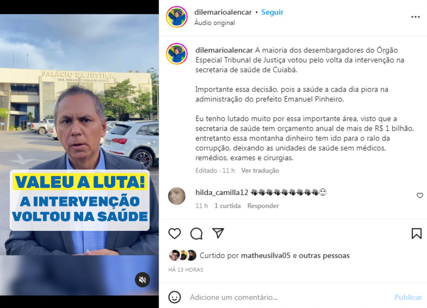Show all likers via outras pessoas
This screenshot has height=308, width=427.
click(x=324, y=255)
